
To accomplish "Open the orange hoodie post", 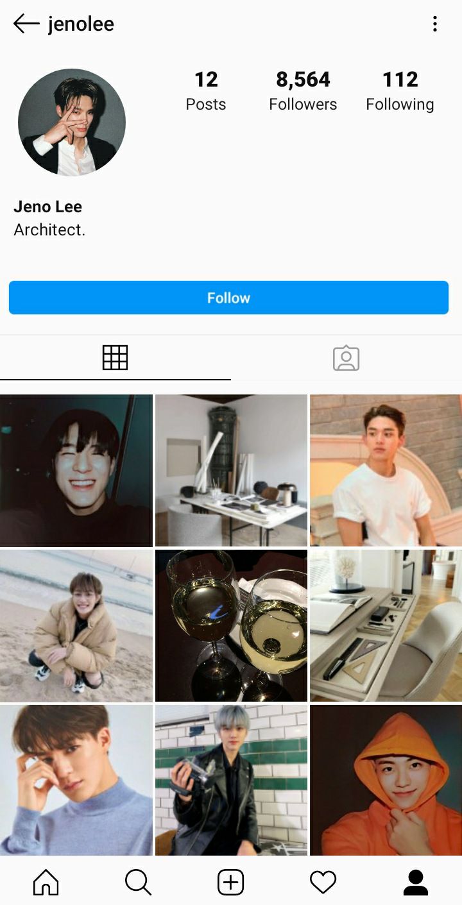I will click(x=386, y=779).
